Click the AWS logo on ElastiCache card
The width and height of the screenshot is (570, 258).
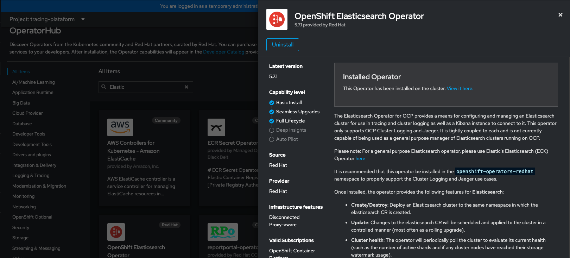coord(120,127)
